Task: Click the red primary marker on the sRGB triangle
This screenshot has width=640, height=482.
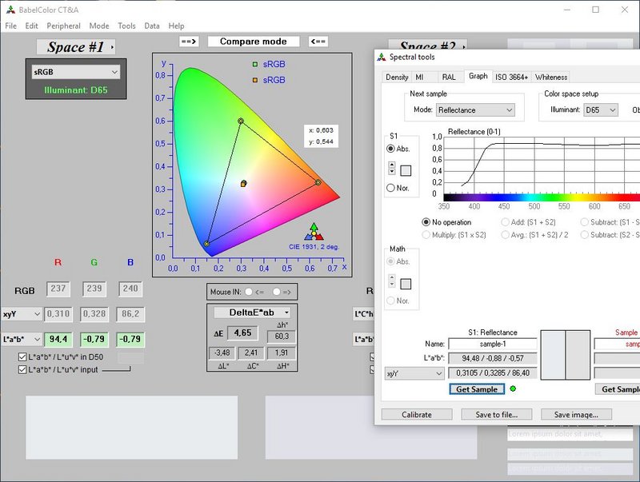Action: 318,182
